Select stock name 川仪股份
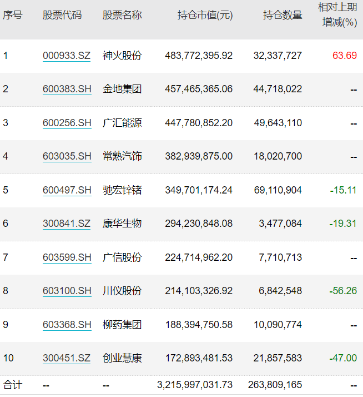The height and width of the screenshot is (397, 363). tap(122, 291)
